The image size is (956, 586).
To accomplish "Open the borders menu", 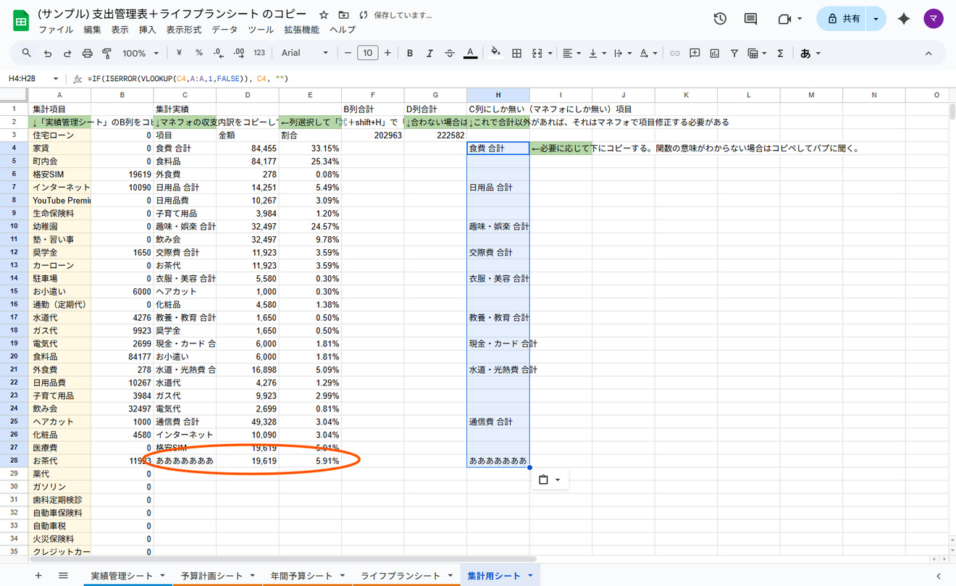I will pyautogui.click(x=516, y=53).
